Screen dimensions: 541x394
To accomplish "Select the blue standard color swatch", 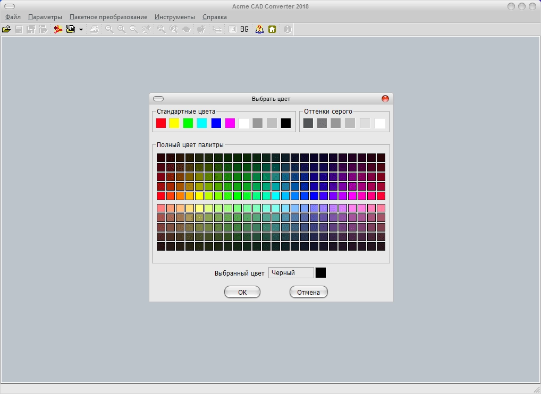I will (x=216, y=123).
